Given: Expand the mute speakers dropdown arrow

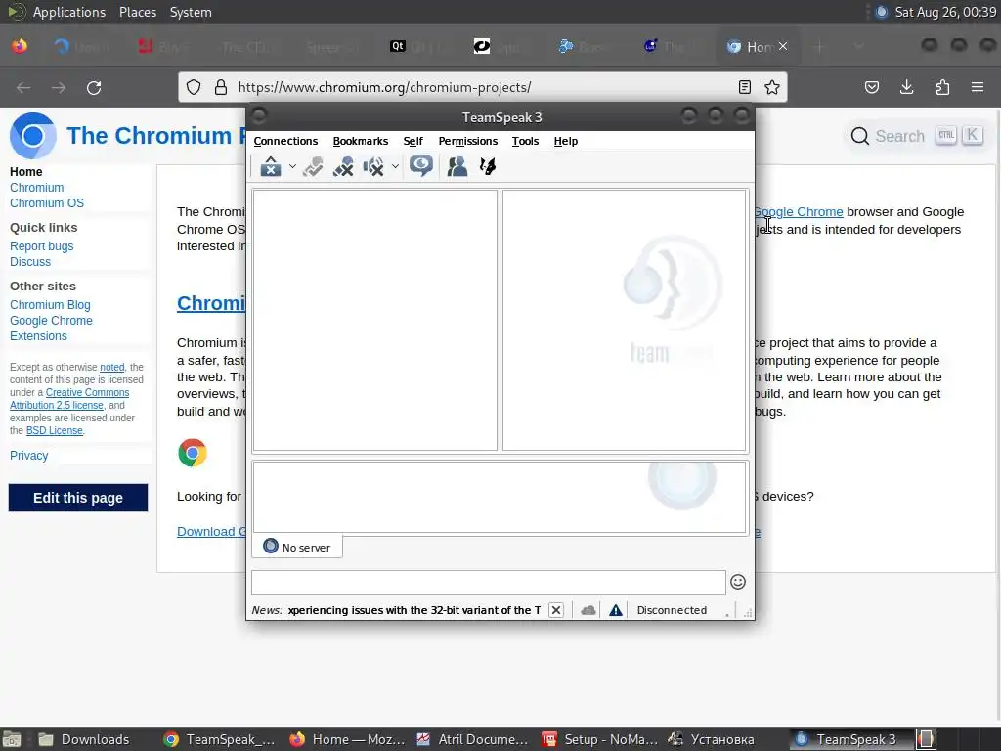Looking at the screenshot, I should pos(395,166).
